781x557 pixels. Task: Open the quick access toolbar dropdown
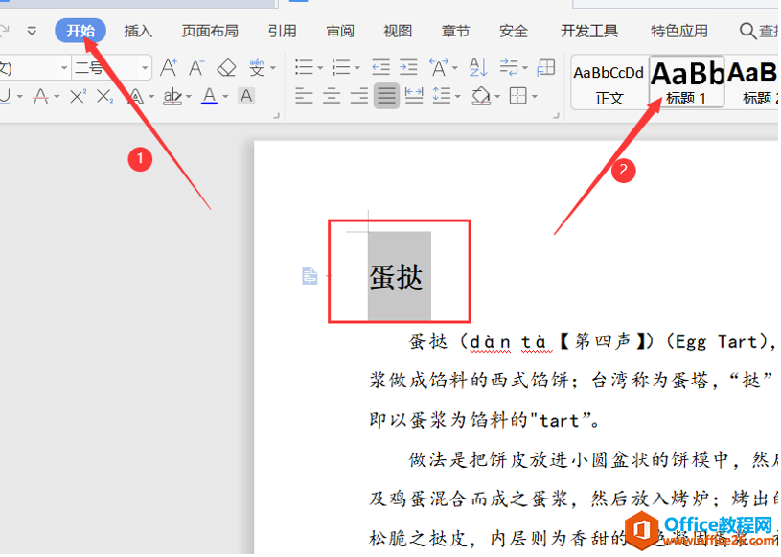(32, 31)
